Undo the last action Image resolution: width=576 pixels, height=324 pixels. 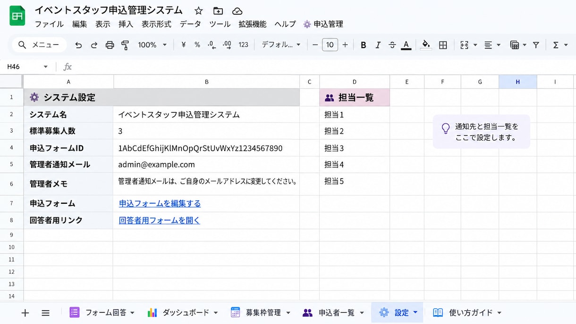(78, 45)
